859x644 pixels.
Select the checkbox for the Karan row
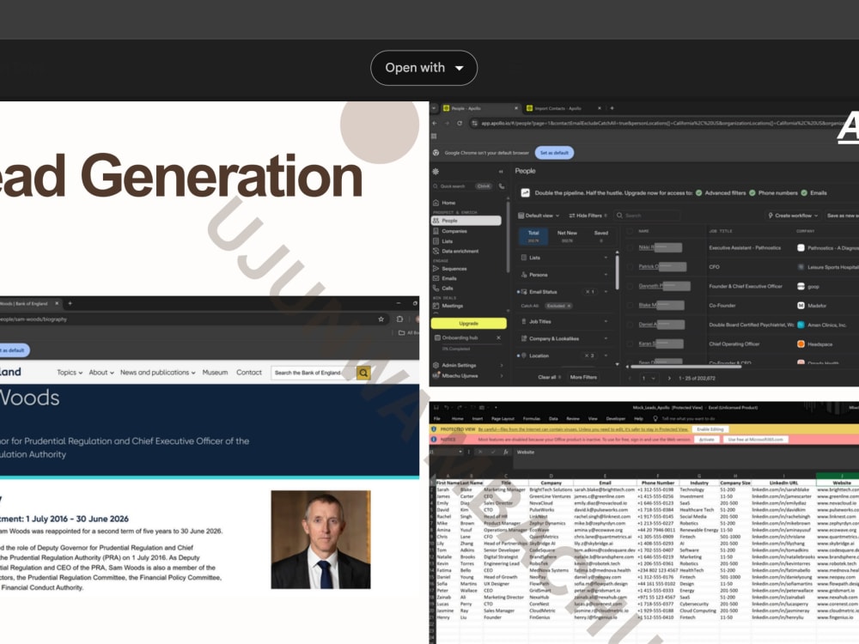pos(630,344)
